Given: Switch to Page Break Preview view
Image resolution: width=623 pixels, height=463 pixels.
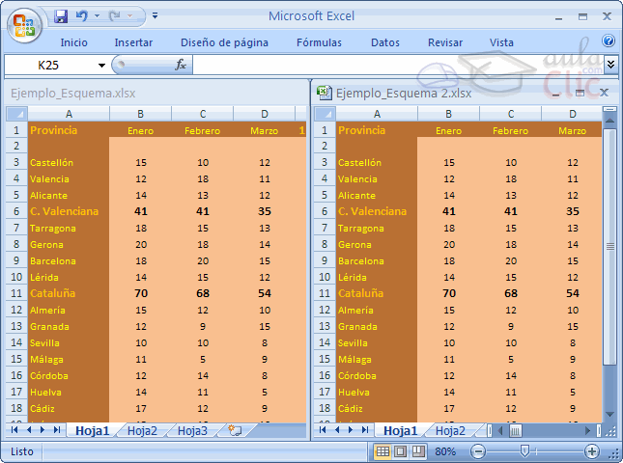Looking at the screenshot, I should tap(418, 451).
